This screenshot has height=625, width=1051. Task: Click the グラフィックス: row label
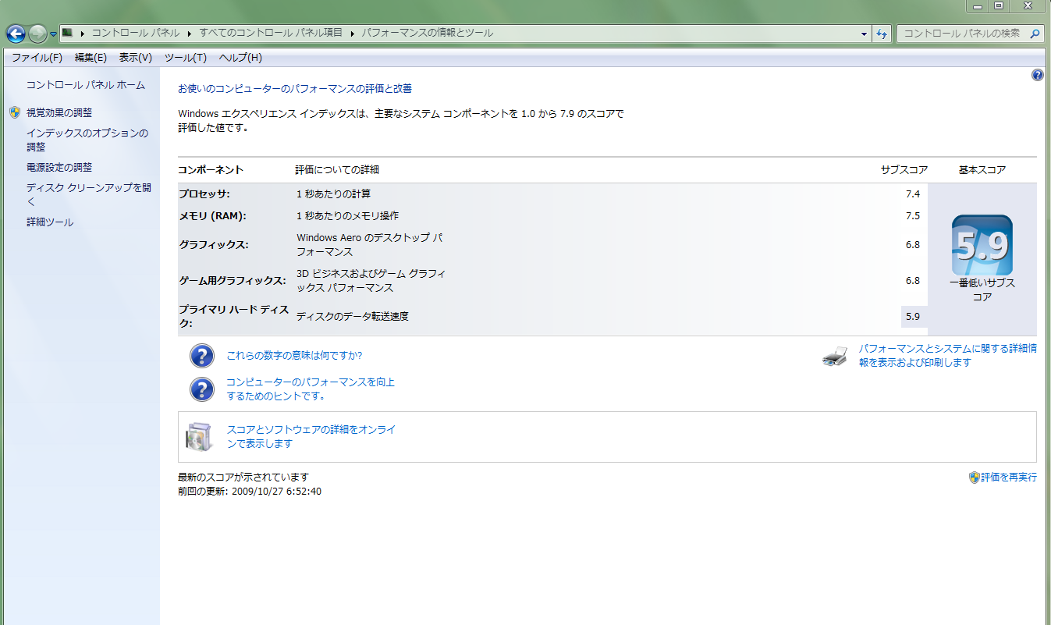[x=213, y=244]
